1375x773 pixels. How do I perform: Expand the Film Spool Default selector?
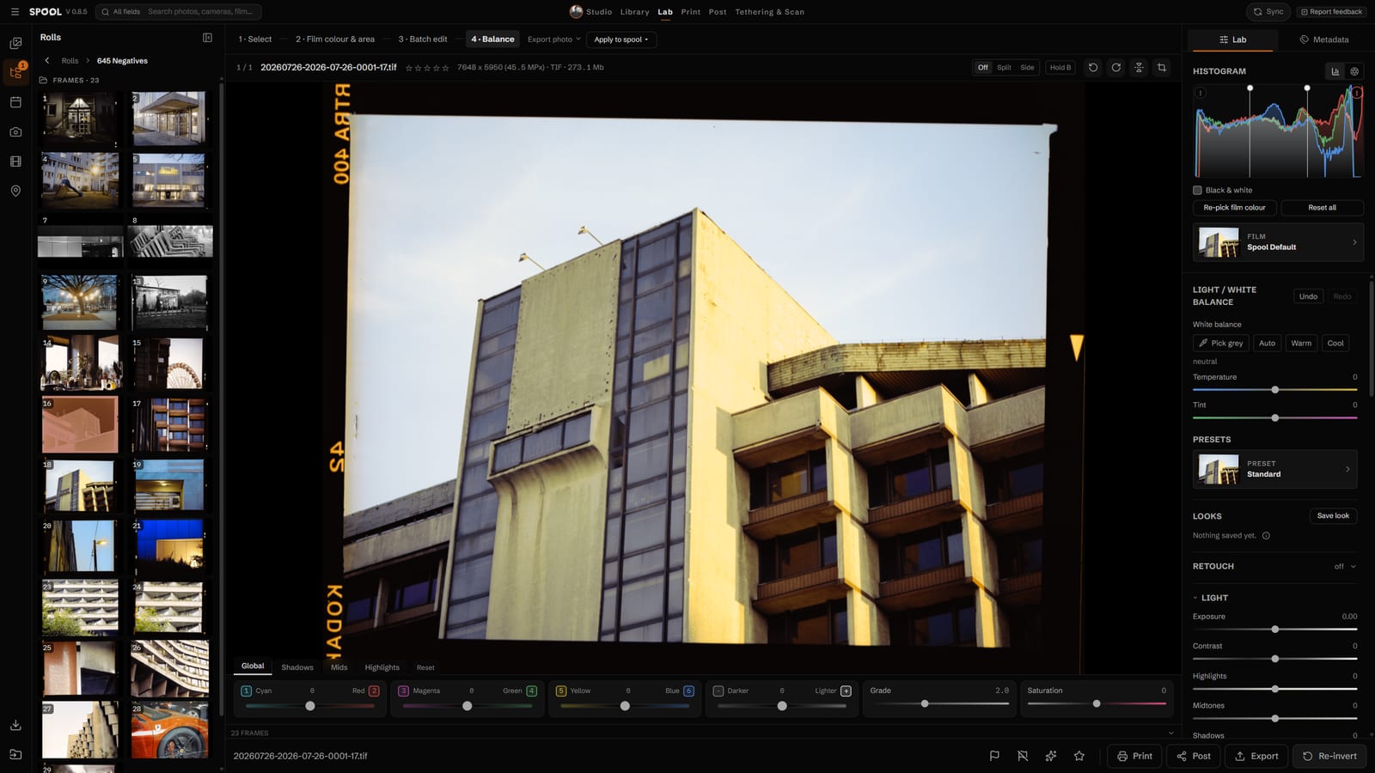1278,242
